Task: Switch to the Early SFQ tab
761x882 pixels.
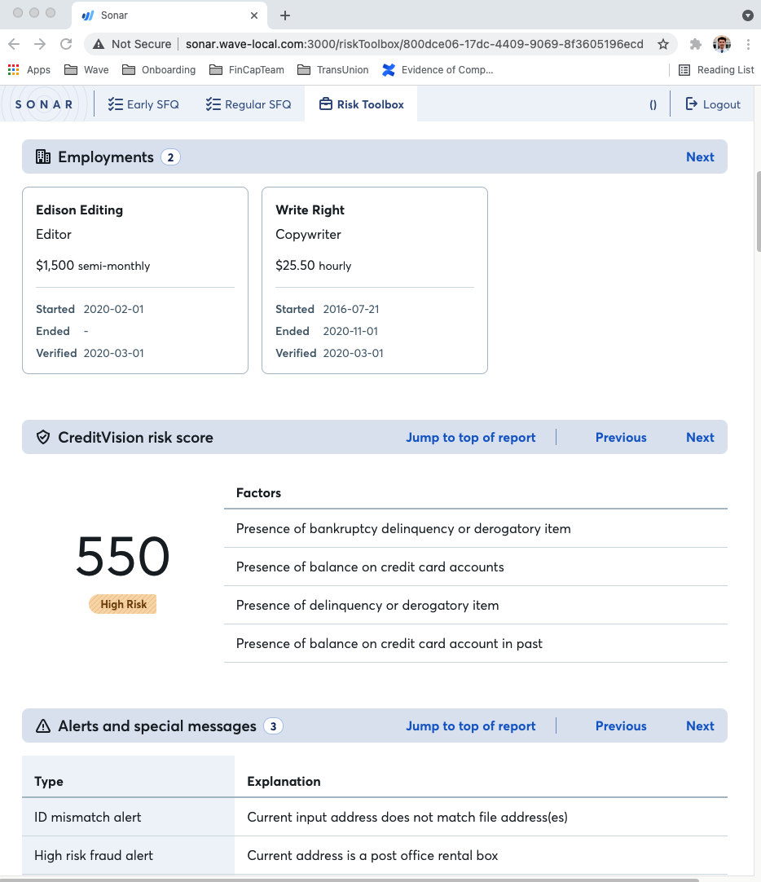Action: [x=143, y=104]
